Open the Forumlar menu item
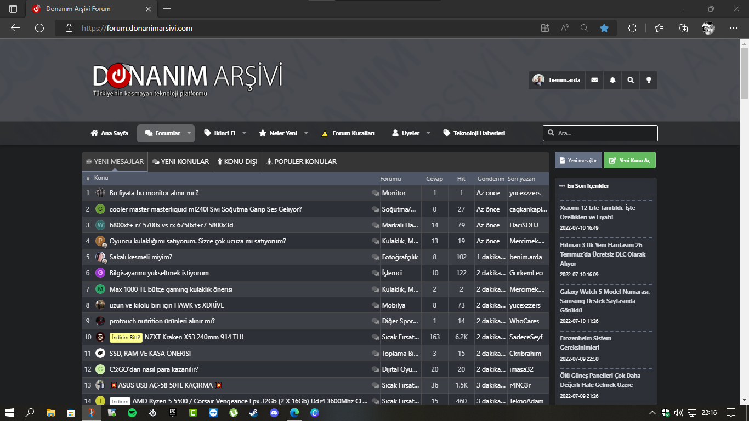This screenshot has width=749, height=421. pyautogui.click(x=162, y=133)
